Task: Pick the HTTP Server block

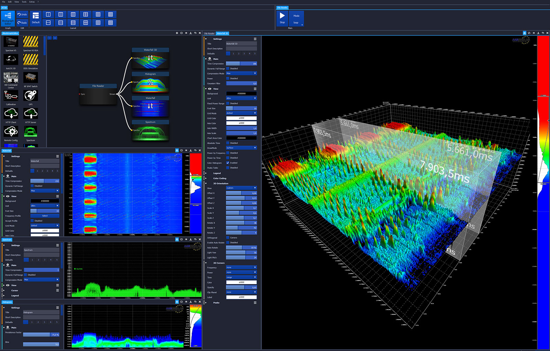Action: point(31,114)
